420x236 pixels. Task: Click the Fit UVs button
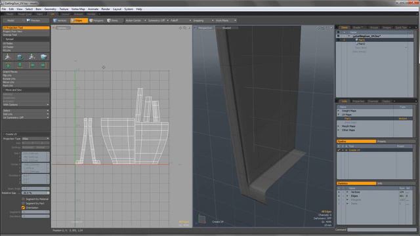pos(26,50)
